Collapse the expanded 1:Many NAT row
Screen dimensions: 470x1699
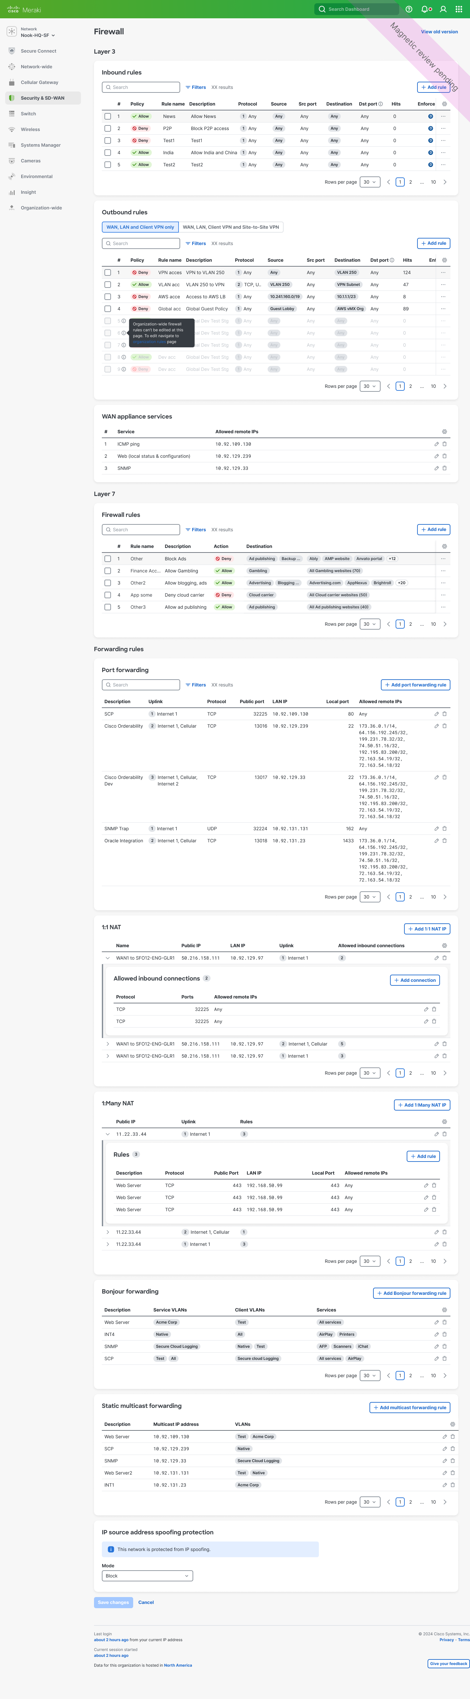coord(107,1134)
